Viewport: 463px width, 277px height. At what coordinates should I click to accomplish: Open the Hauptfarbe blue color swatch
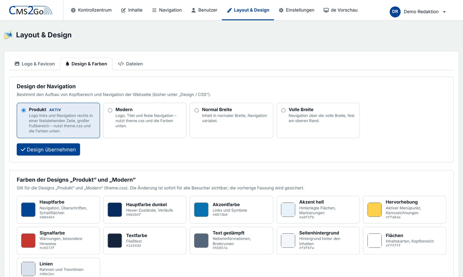click(x=28, y=210)
